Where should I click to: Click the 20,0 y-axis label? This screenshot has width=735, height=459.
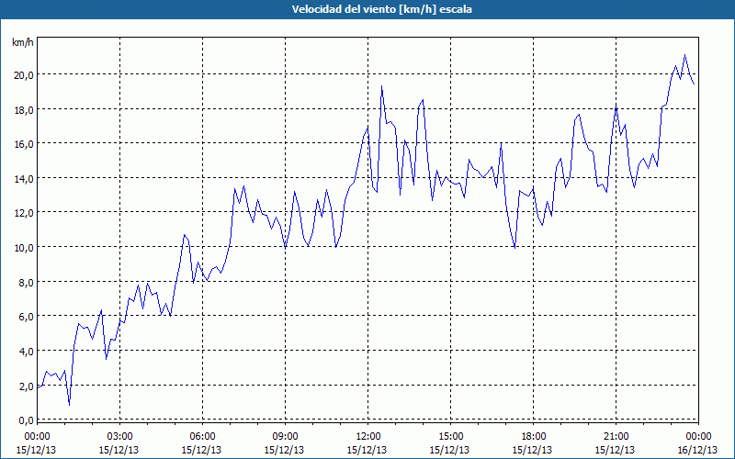click(x=24, y=75)
